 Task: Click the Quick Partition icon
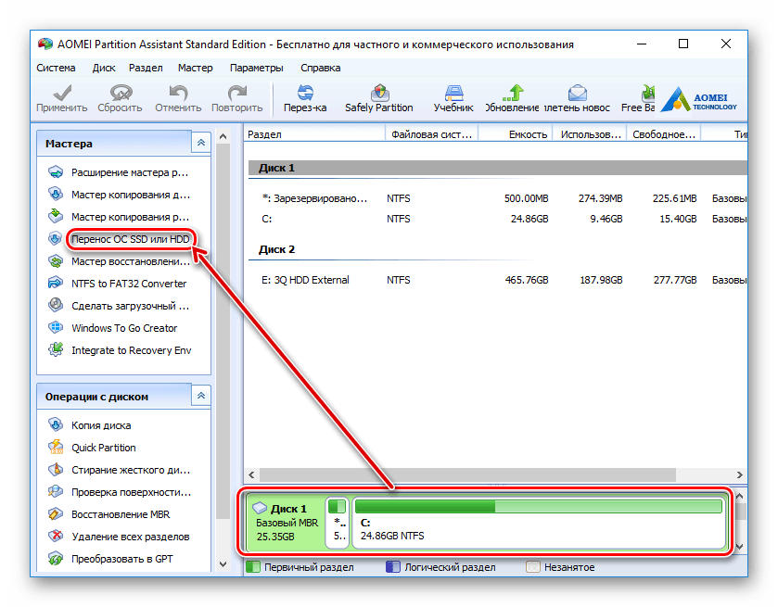[x=55, y=448]
